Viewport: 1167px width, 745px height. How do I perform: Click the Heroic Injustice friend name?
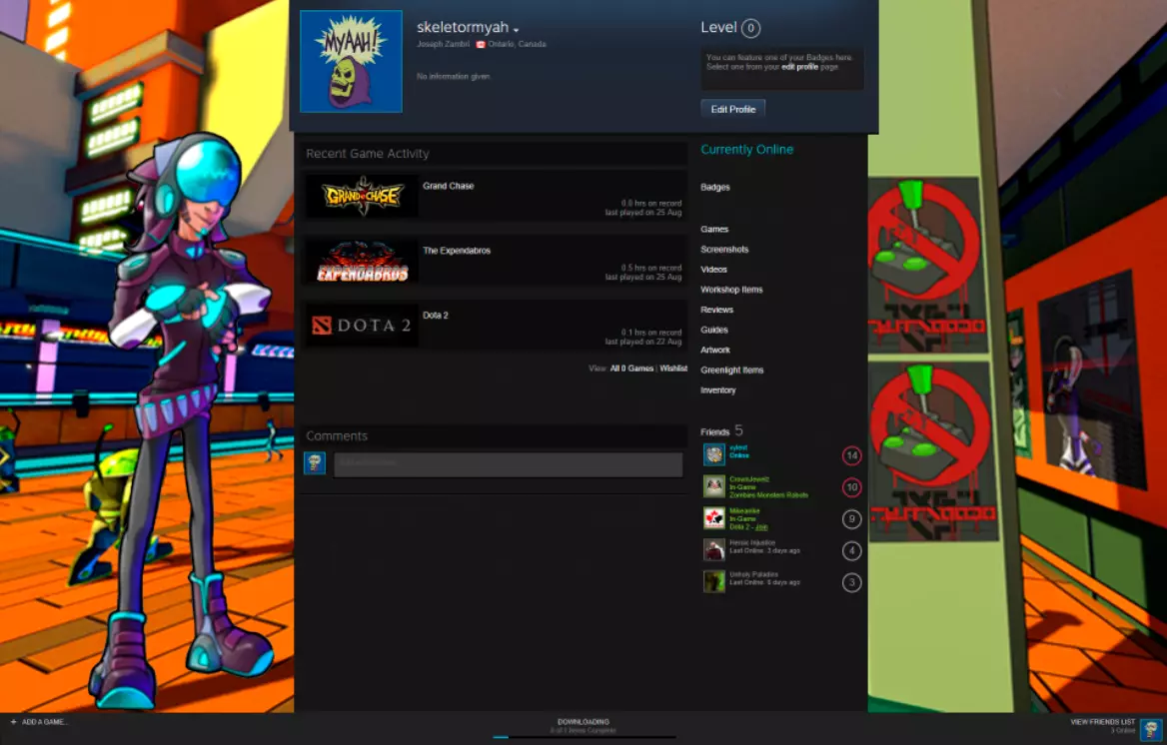coord(752,542)
